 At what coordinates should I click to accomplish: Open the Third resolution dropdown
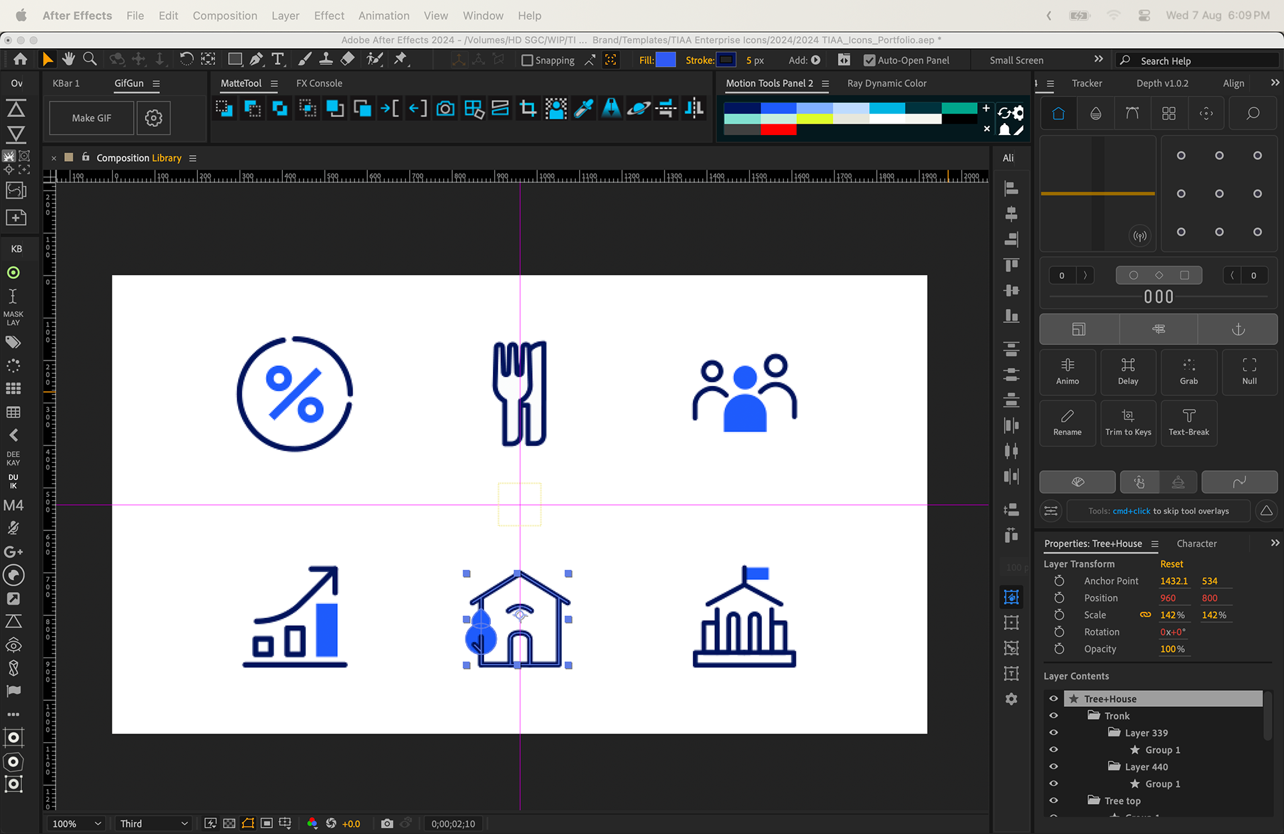[x=153, y=823]
